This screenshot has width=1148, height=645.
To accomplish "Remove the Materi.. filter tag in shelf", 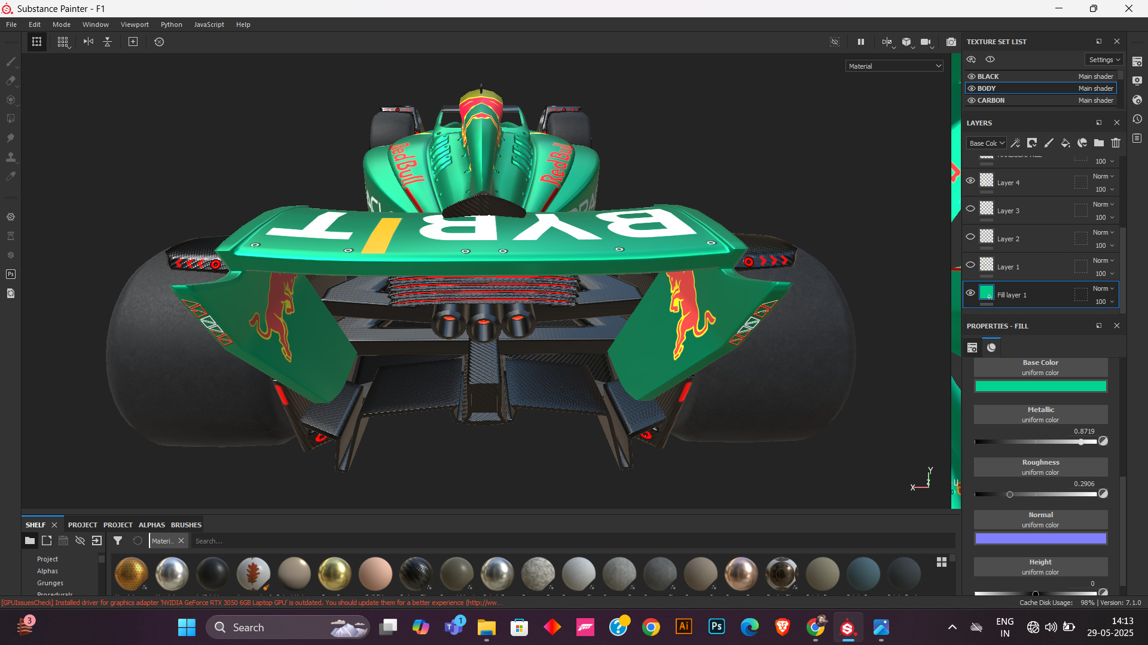I will pyautogui.click(x=181, y=540).
